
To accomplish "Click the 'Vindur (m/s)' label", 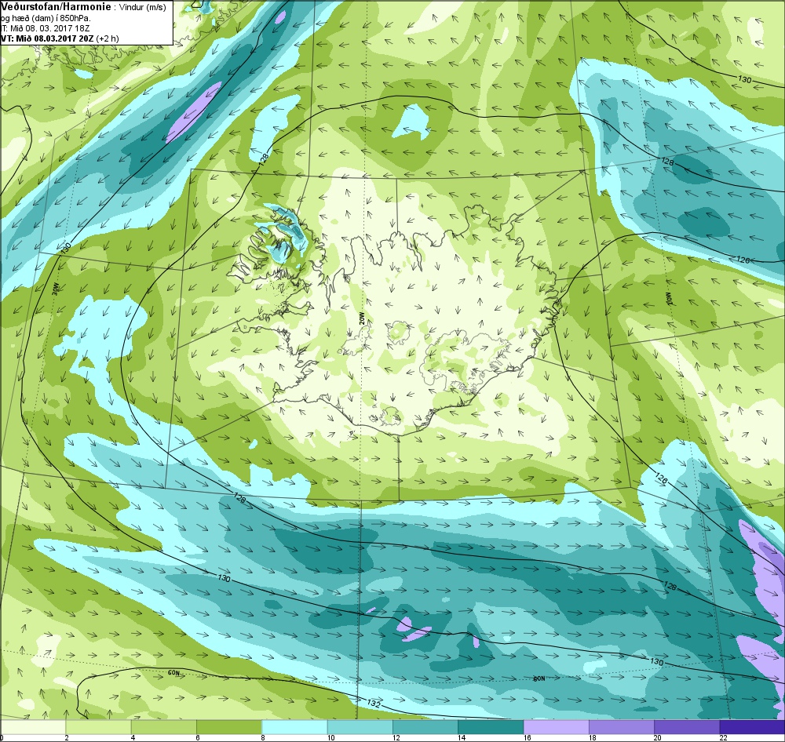I will click(144, 8).
